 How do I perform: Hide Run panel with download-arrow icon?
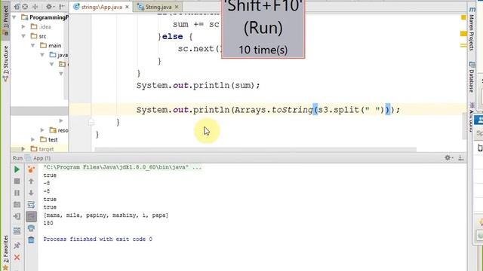pyautogui.click(x=461, y=158)
